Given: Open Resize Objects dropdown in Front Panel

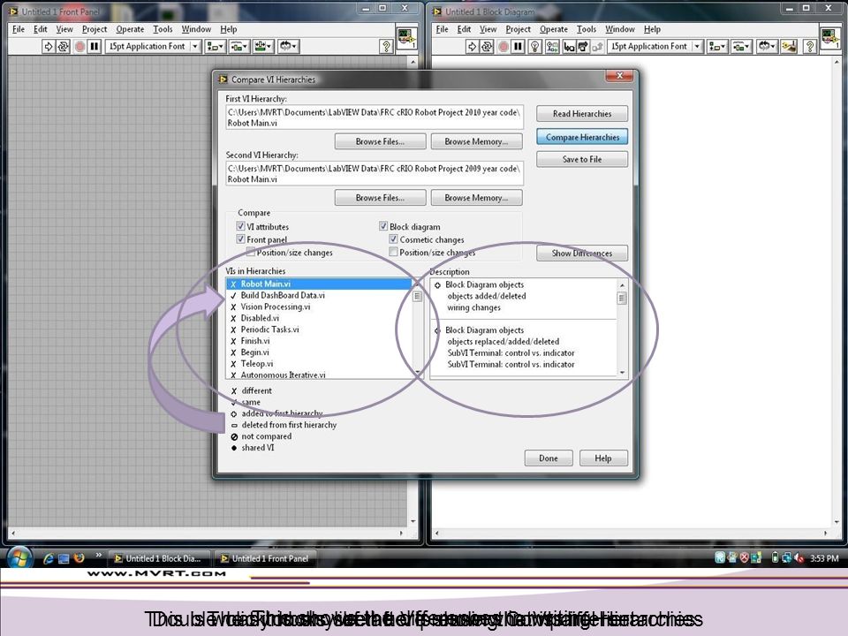Looking at the screenshot, I should (263, 47).
